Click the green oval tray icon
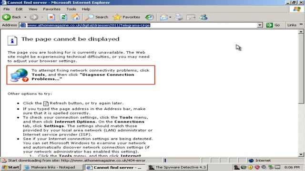 point(244,167)
